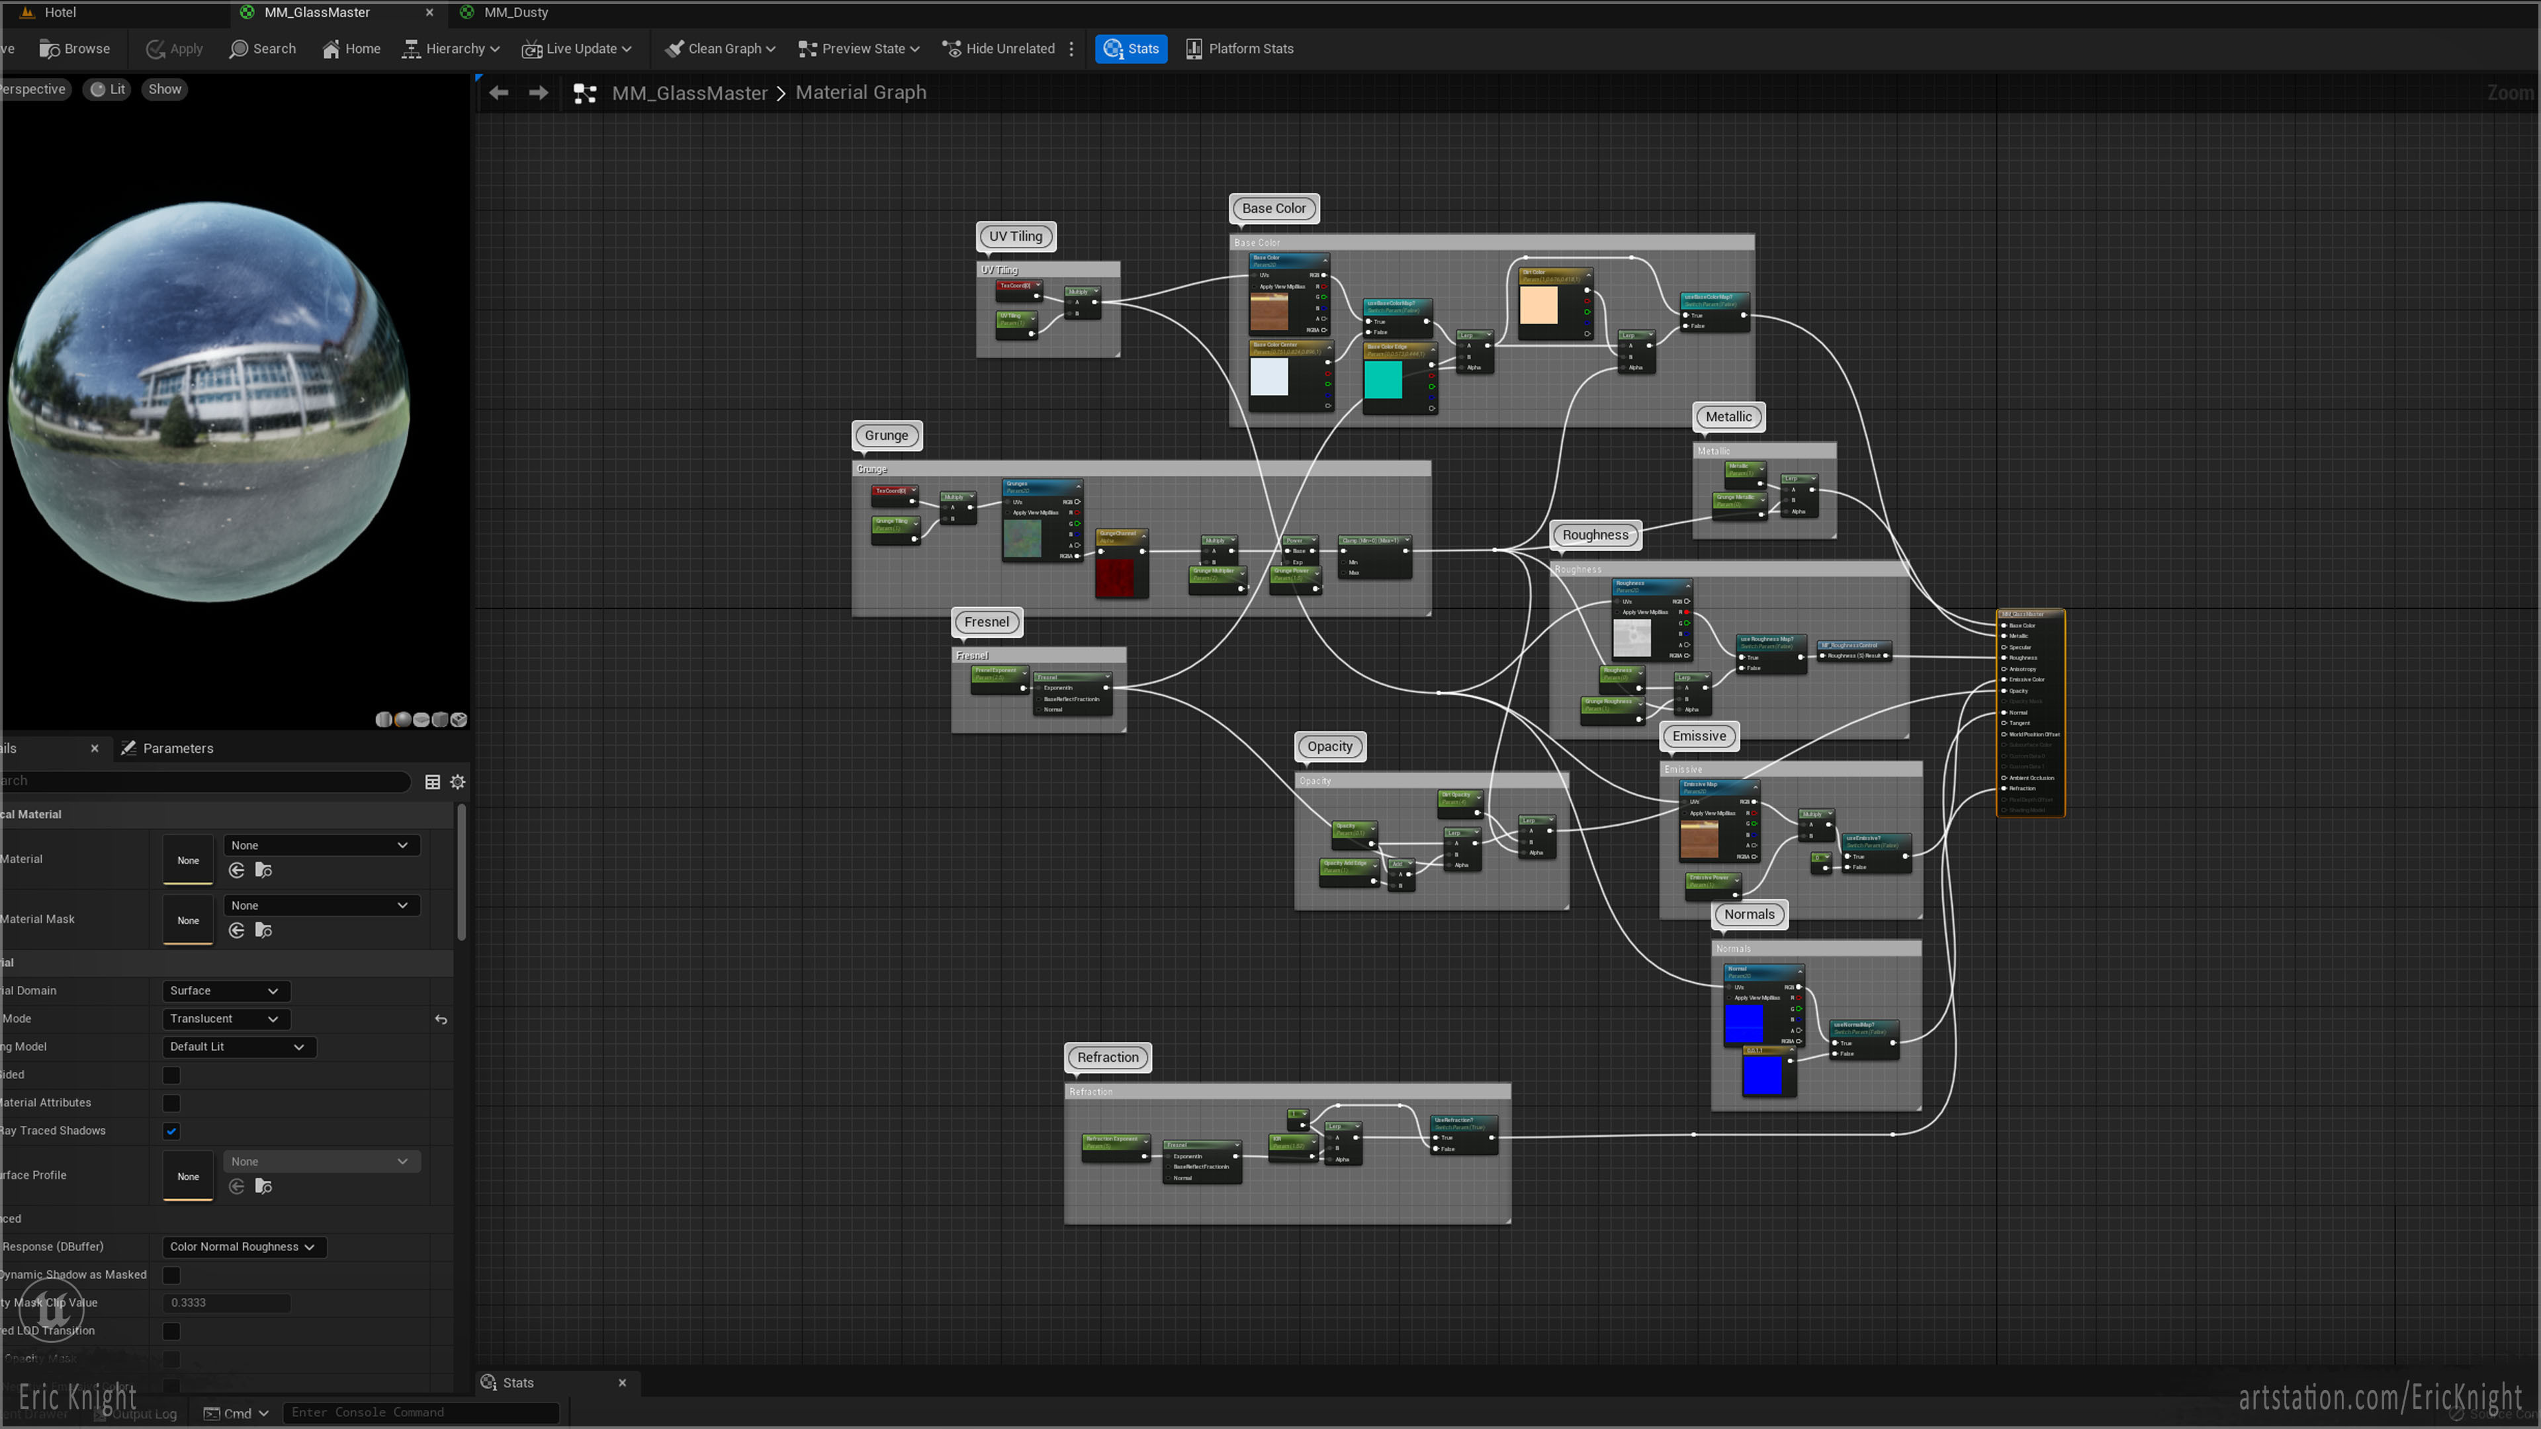Open Physical Material None dropdown
This screenshot has height=1429, width=2541.
[x=322, y=845]
